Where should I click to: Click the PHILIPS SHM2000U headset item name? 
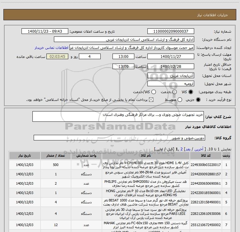146,184
